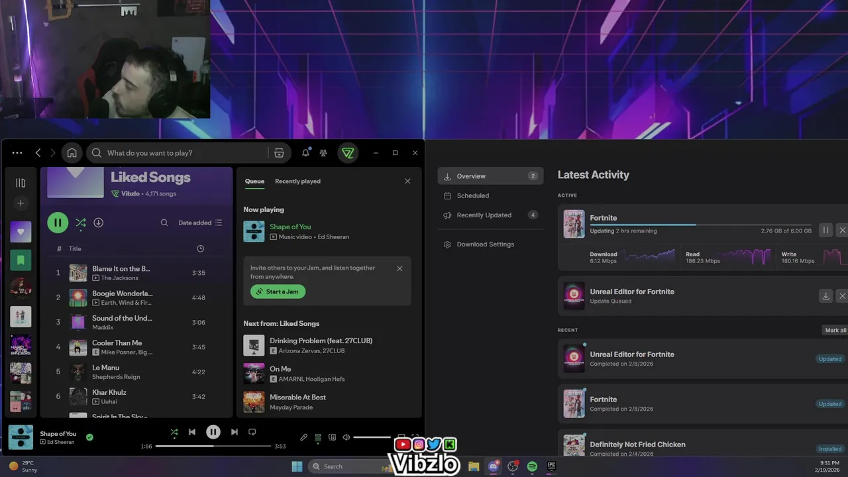Open Spotify Home
The height and width of the screenshot is (477, 848).
(x=72, y=153)
